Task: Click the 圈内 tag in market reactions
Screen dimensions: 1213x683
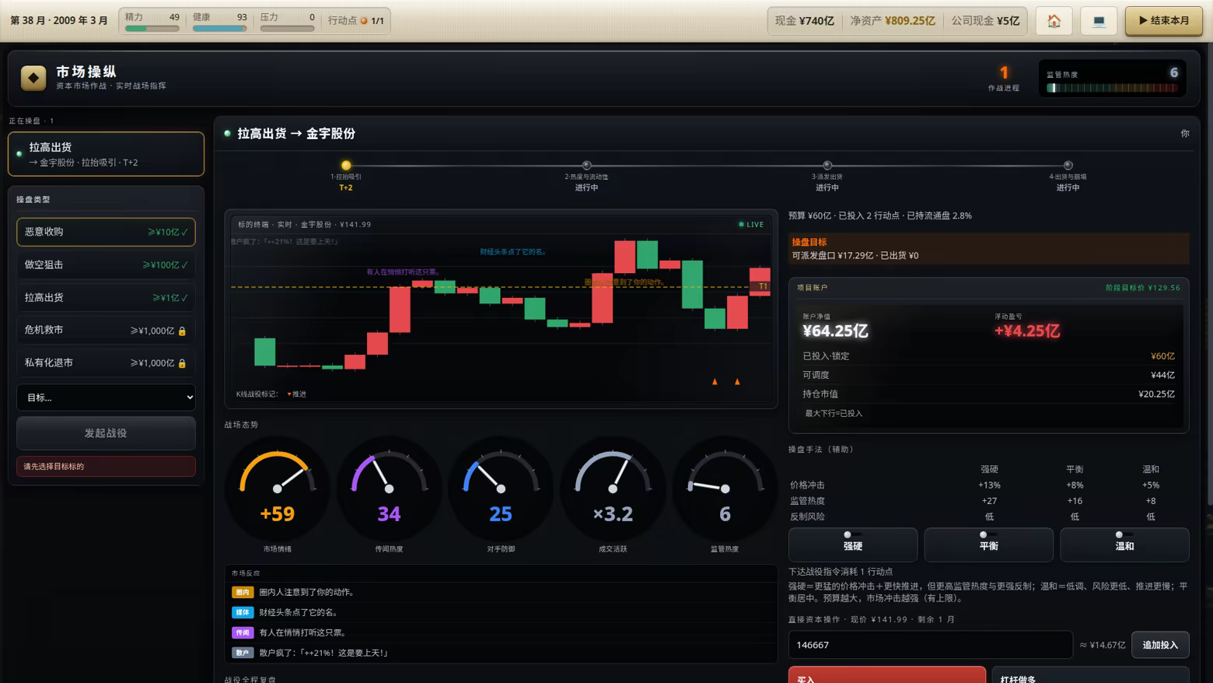Action: 243,592
